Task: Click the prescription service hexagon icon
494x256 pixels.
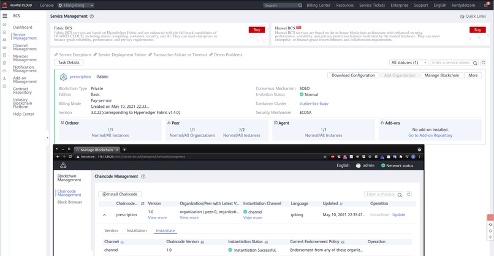Action: coord(63,77)
